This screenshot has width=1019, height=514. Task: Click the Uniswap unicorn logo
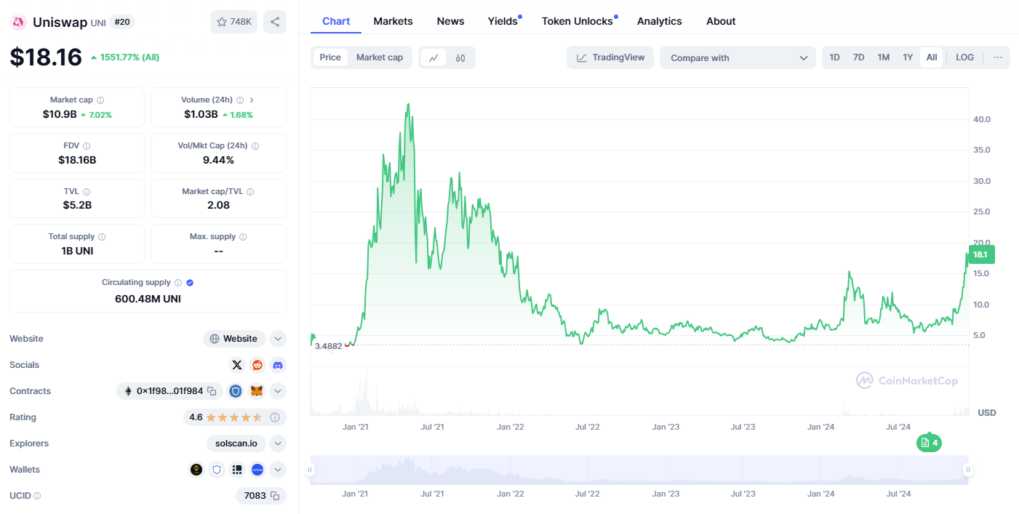tap(18, 22)
